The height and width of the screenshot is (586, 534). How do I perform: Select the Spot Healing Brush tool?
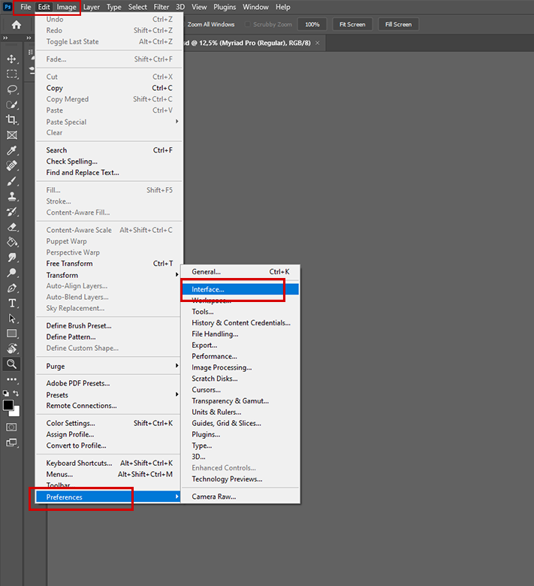(x=11, y=165)
